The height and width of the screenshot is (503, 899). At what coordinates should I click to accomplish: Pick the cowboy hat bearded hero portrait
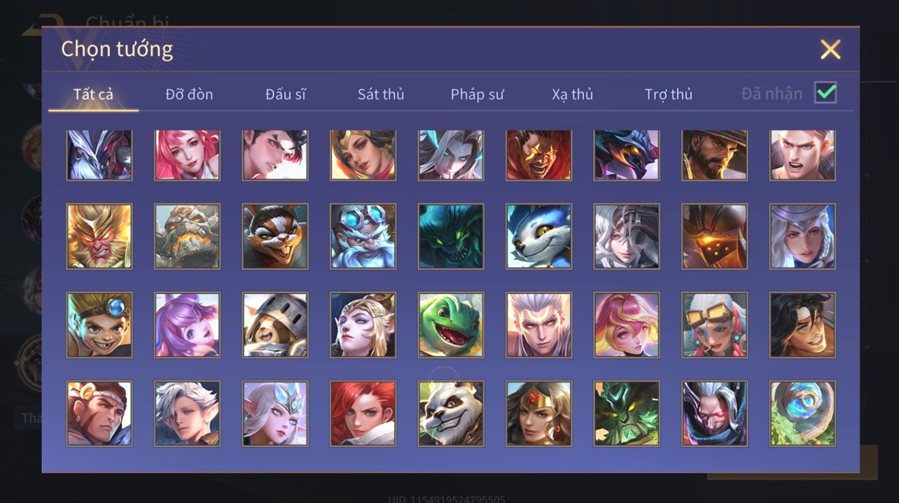715,155
